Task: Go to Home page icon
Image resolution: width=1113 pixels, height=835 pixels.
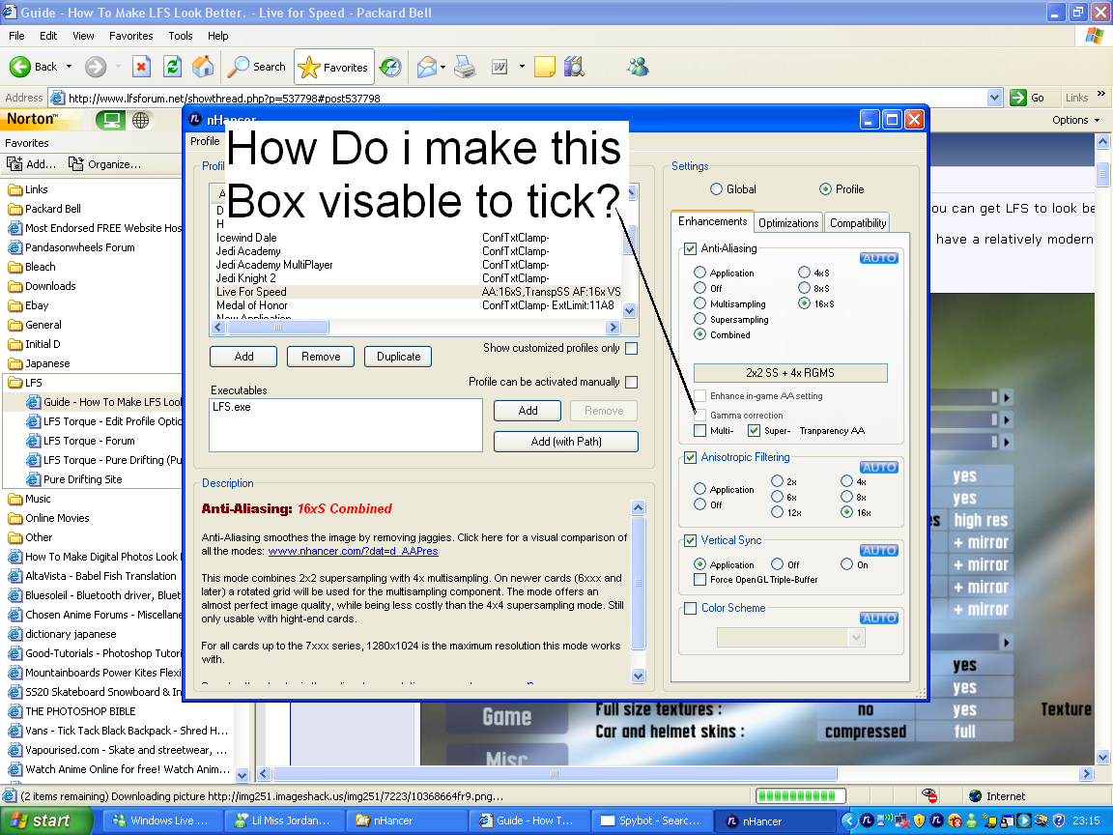Action: tap(203, 67)
